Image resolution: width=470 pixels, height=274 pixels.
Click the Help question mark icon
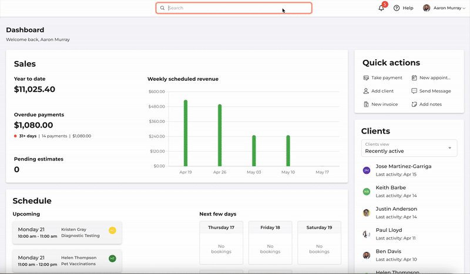click(397, 8)
